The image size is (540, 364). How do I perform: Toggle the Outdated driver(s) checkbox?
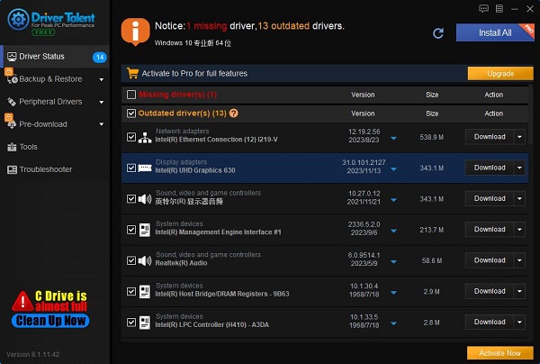pyautogui.click(x=131, y=113)
